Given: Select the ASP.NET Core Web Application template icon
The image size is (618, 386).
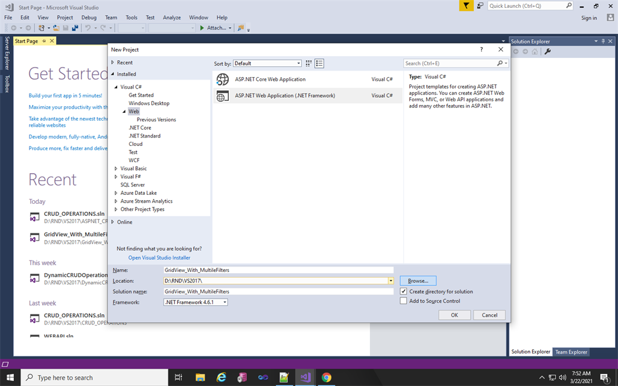Looking at the screenshot, I should coord(223,79).
